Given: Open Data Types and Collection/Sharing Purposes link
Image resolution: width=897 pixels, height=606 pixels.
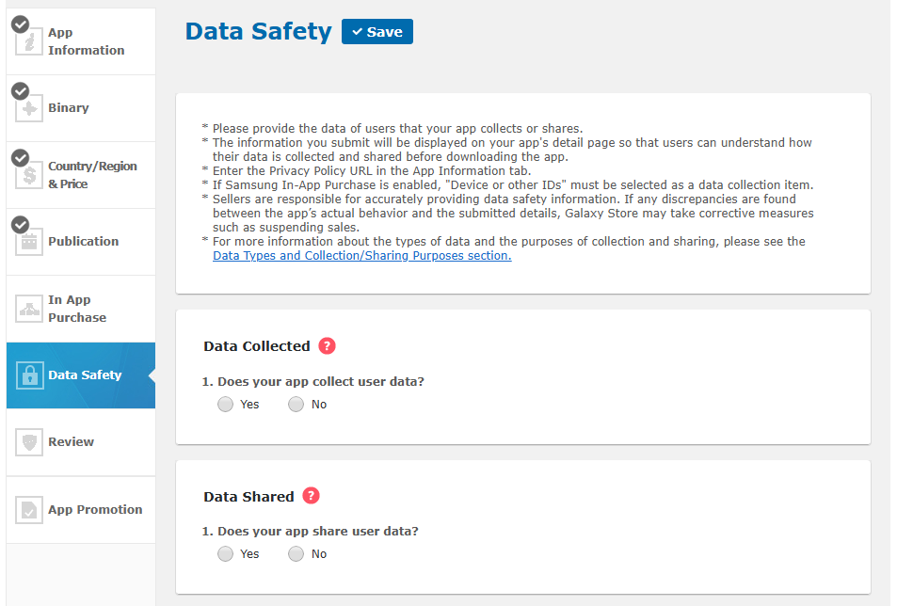Looking at the screenshot, I should pos(361,256).
